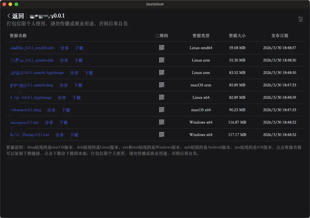This screenshot has width=310, height=218.
Task: Show QR code for arm64.deb row
Action: (162, 60)
